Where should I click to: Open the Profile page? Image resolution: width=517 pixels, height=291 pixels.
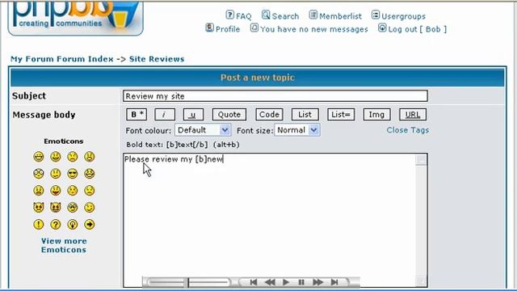click(x=228, y=29)
